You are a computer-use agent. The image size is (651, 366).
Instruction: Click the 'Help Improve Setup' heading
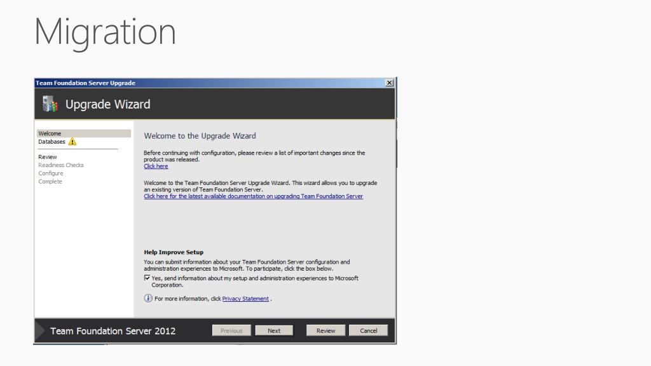coord(174,252)
